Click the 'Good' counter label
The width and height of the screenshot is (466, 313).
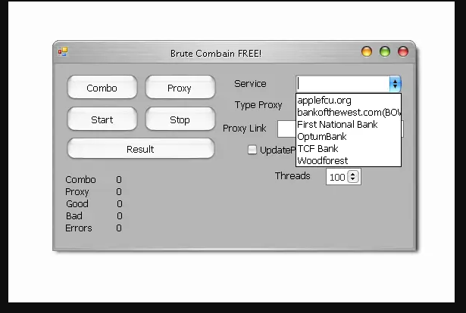(x=77, y=204)
